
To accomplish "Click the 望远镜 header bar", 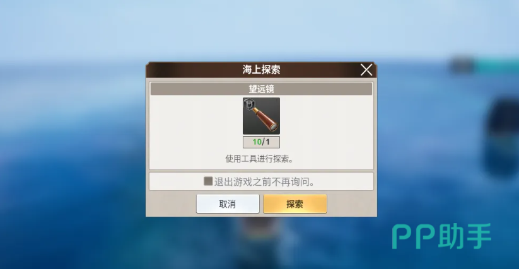I will [x=261, y=89].
